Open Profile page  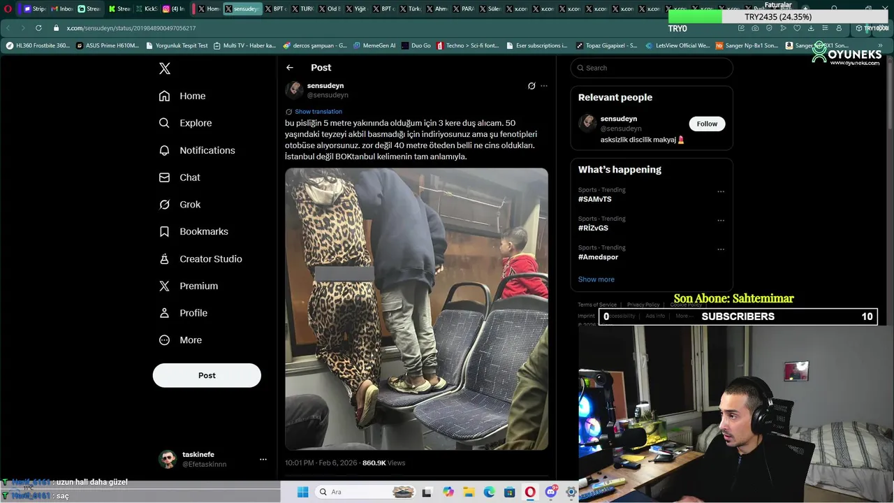183,313
